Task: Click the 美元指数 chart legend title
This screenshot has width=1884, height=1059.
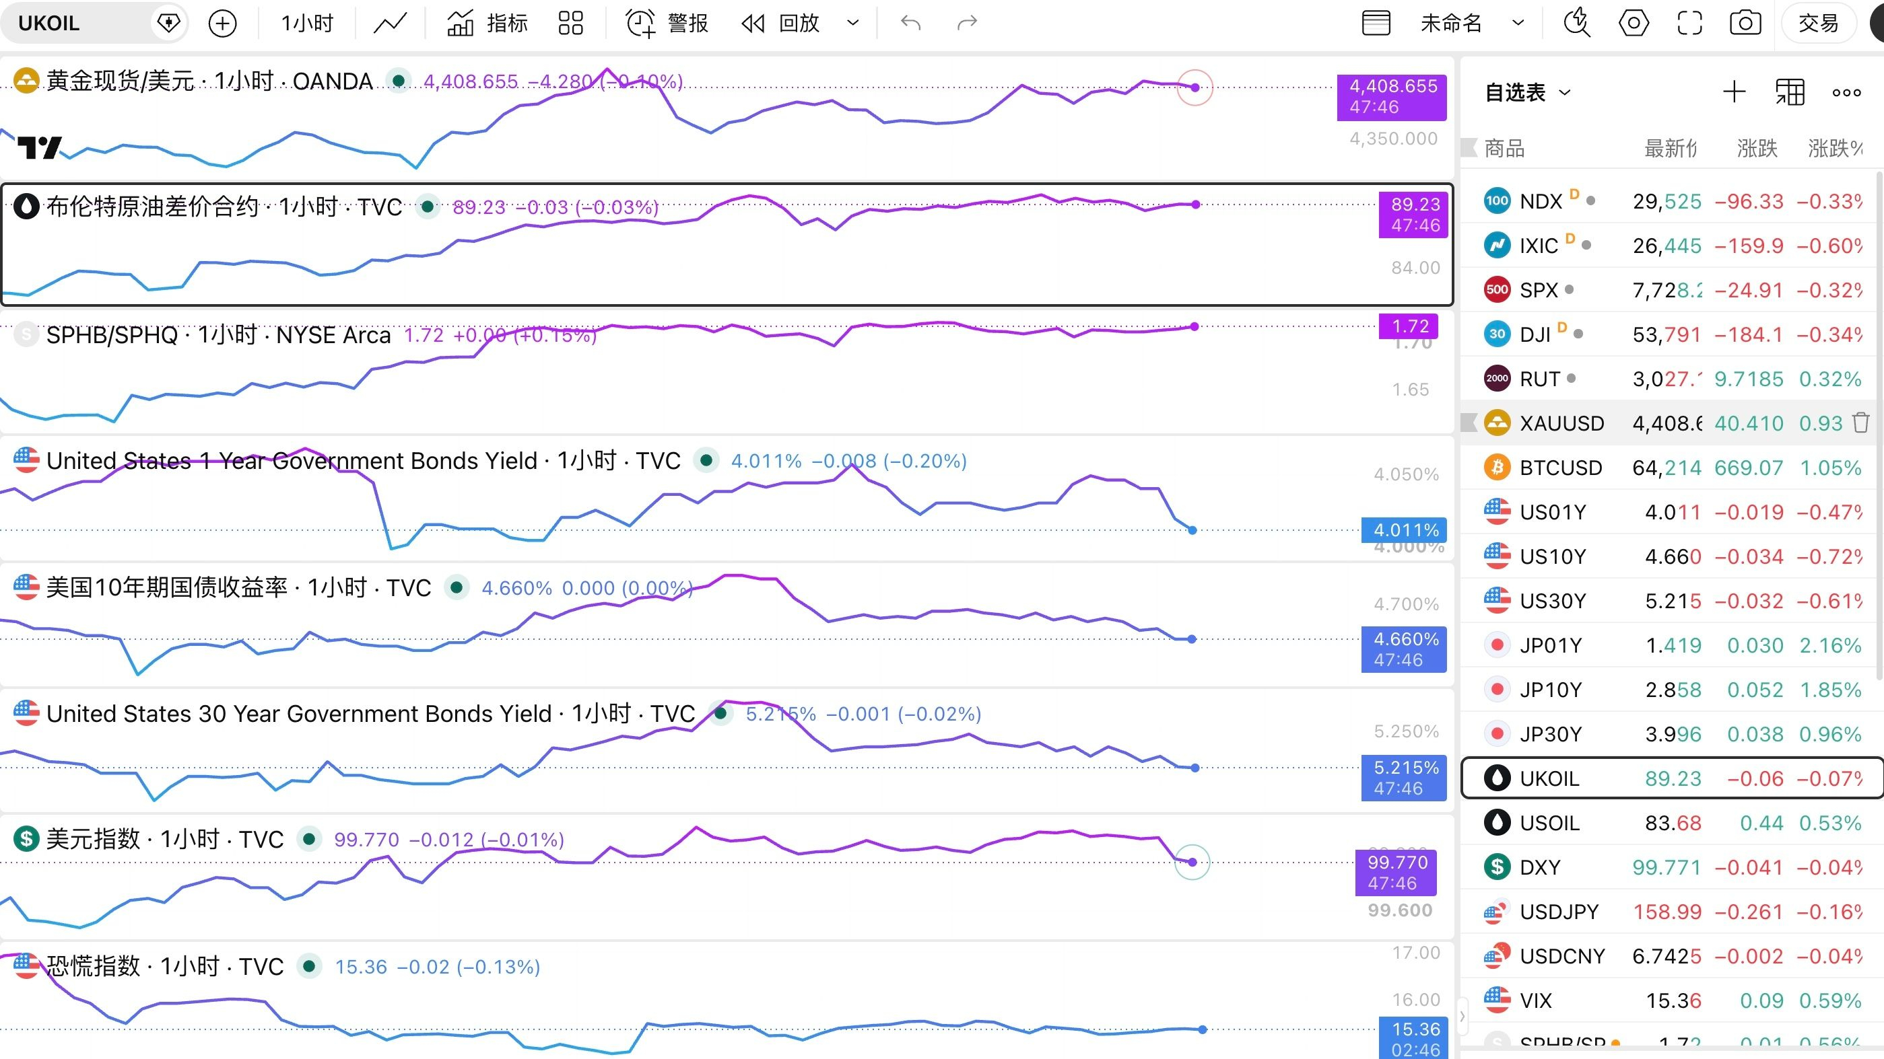Action: (x=164, y=839)
